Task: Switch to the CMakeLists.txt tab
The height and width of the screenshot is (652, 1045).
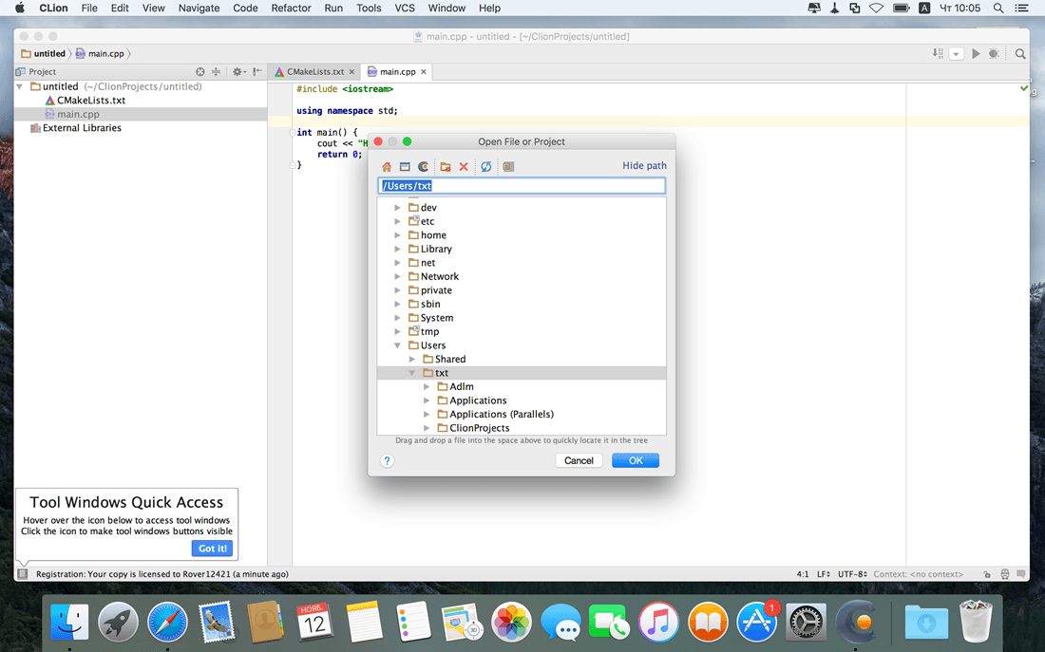Action: (x=314, y=71)
